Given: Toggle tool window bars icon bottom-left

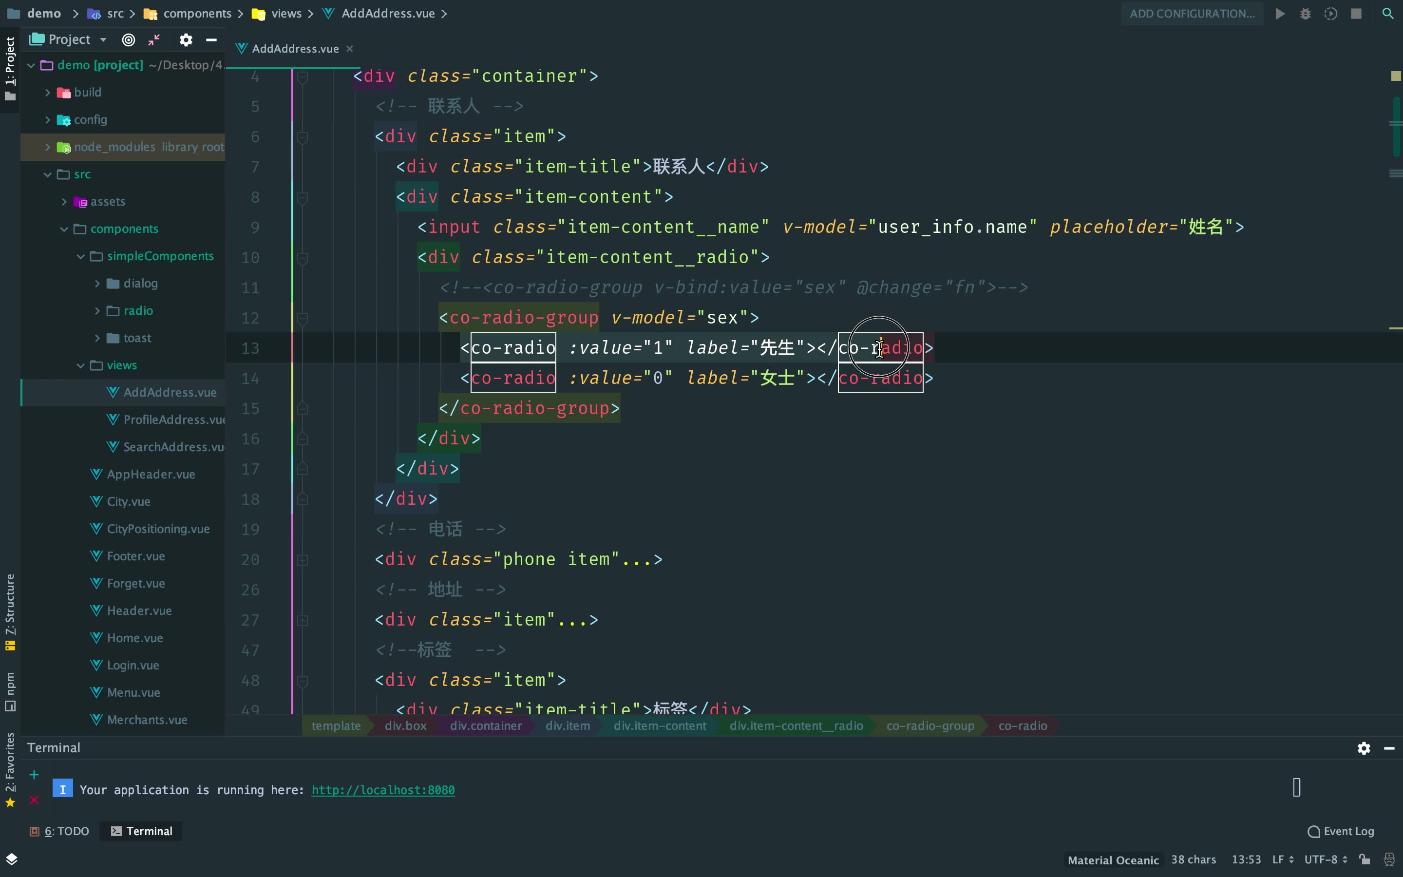Looking at the screenshot, I should 11,859.
